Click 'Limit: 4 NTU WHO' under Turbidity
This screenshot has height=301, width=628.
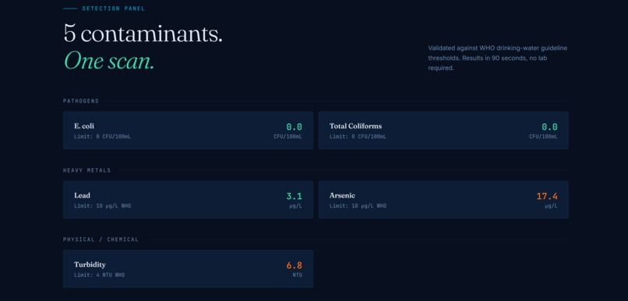[99, 275]
